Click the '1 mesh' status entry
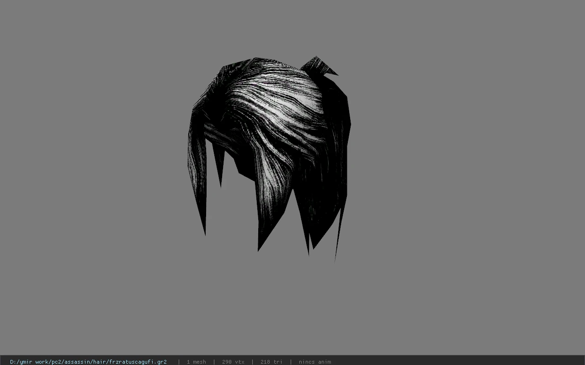 point(196,362)
